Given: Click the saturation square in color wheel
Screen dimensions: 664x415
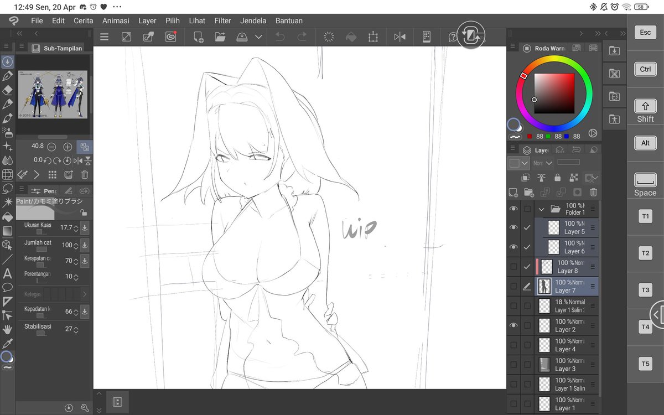Looking at the screenshot, I should (554, 93).
